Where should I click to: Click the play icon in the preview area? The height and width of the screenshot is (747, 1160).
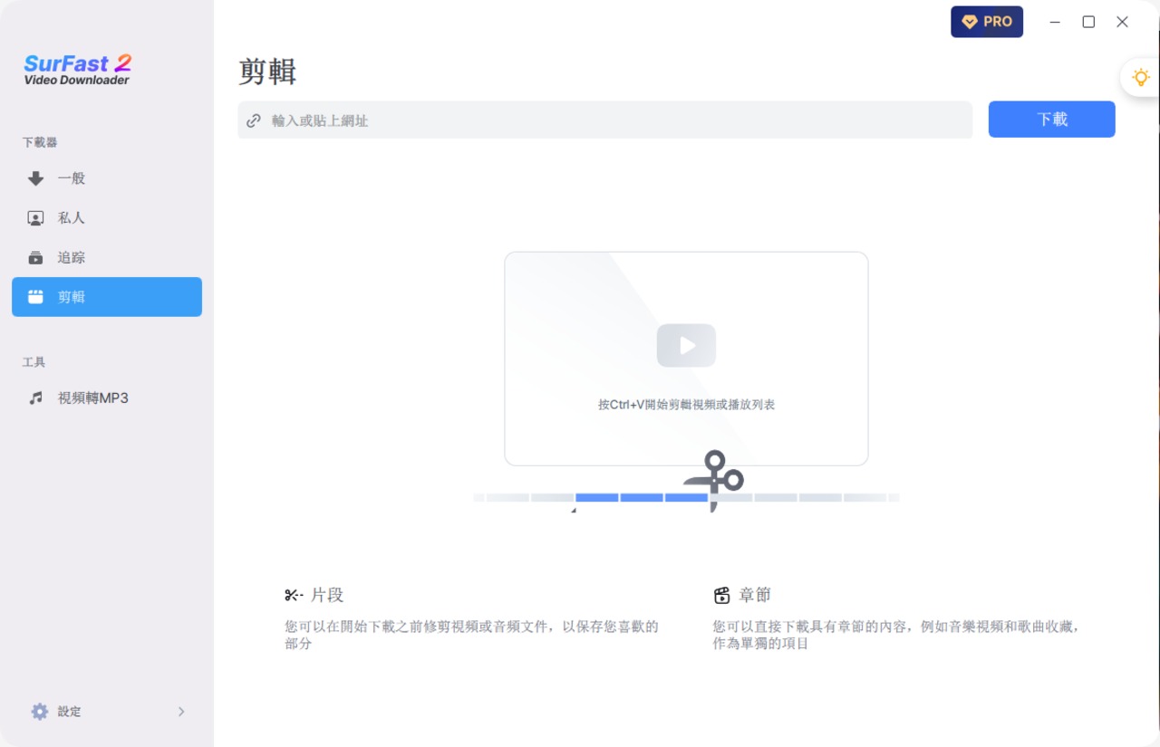686,345
